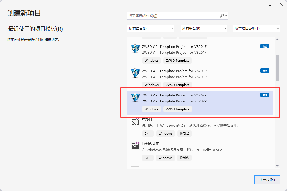
Task: Click Windows tag under VS2019 template
Action: pyautogui.click(x=151, y=85)
